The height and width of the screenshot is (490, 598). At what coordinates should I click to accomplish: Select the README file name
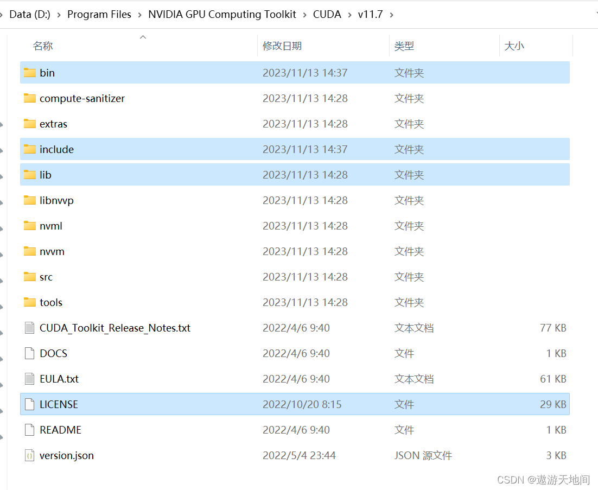coord(60,430)
